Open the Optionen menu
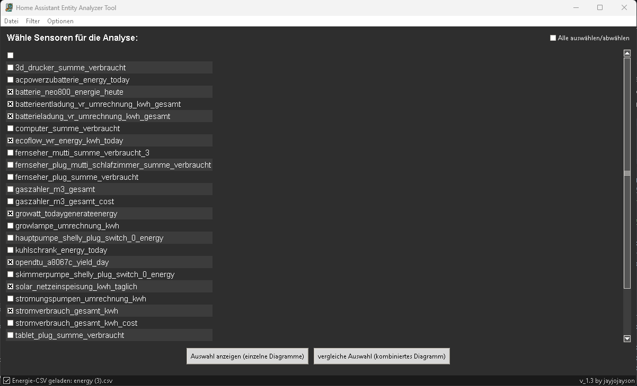Image resolution: width=637 pixels, height=386 pixels. [60, 21]
